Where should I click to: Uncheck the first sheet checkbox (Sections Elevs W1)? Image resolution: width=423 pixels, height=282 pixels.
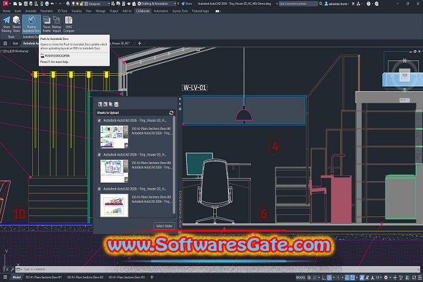(99, 120)
